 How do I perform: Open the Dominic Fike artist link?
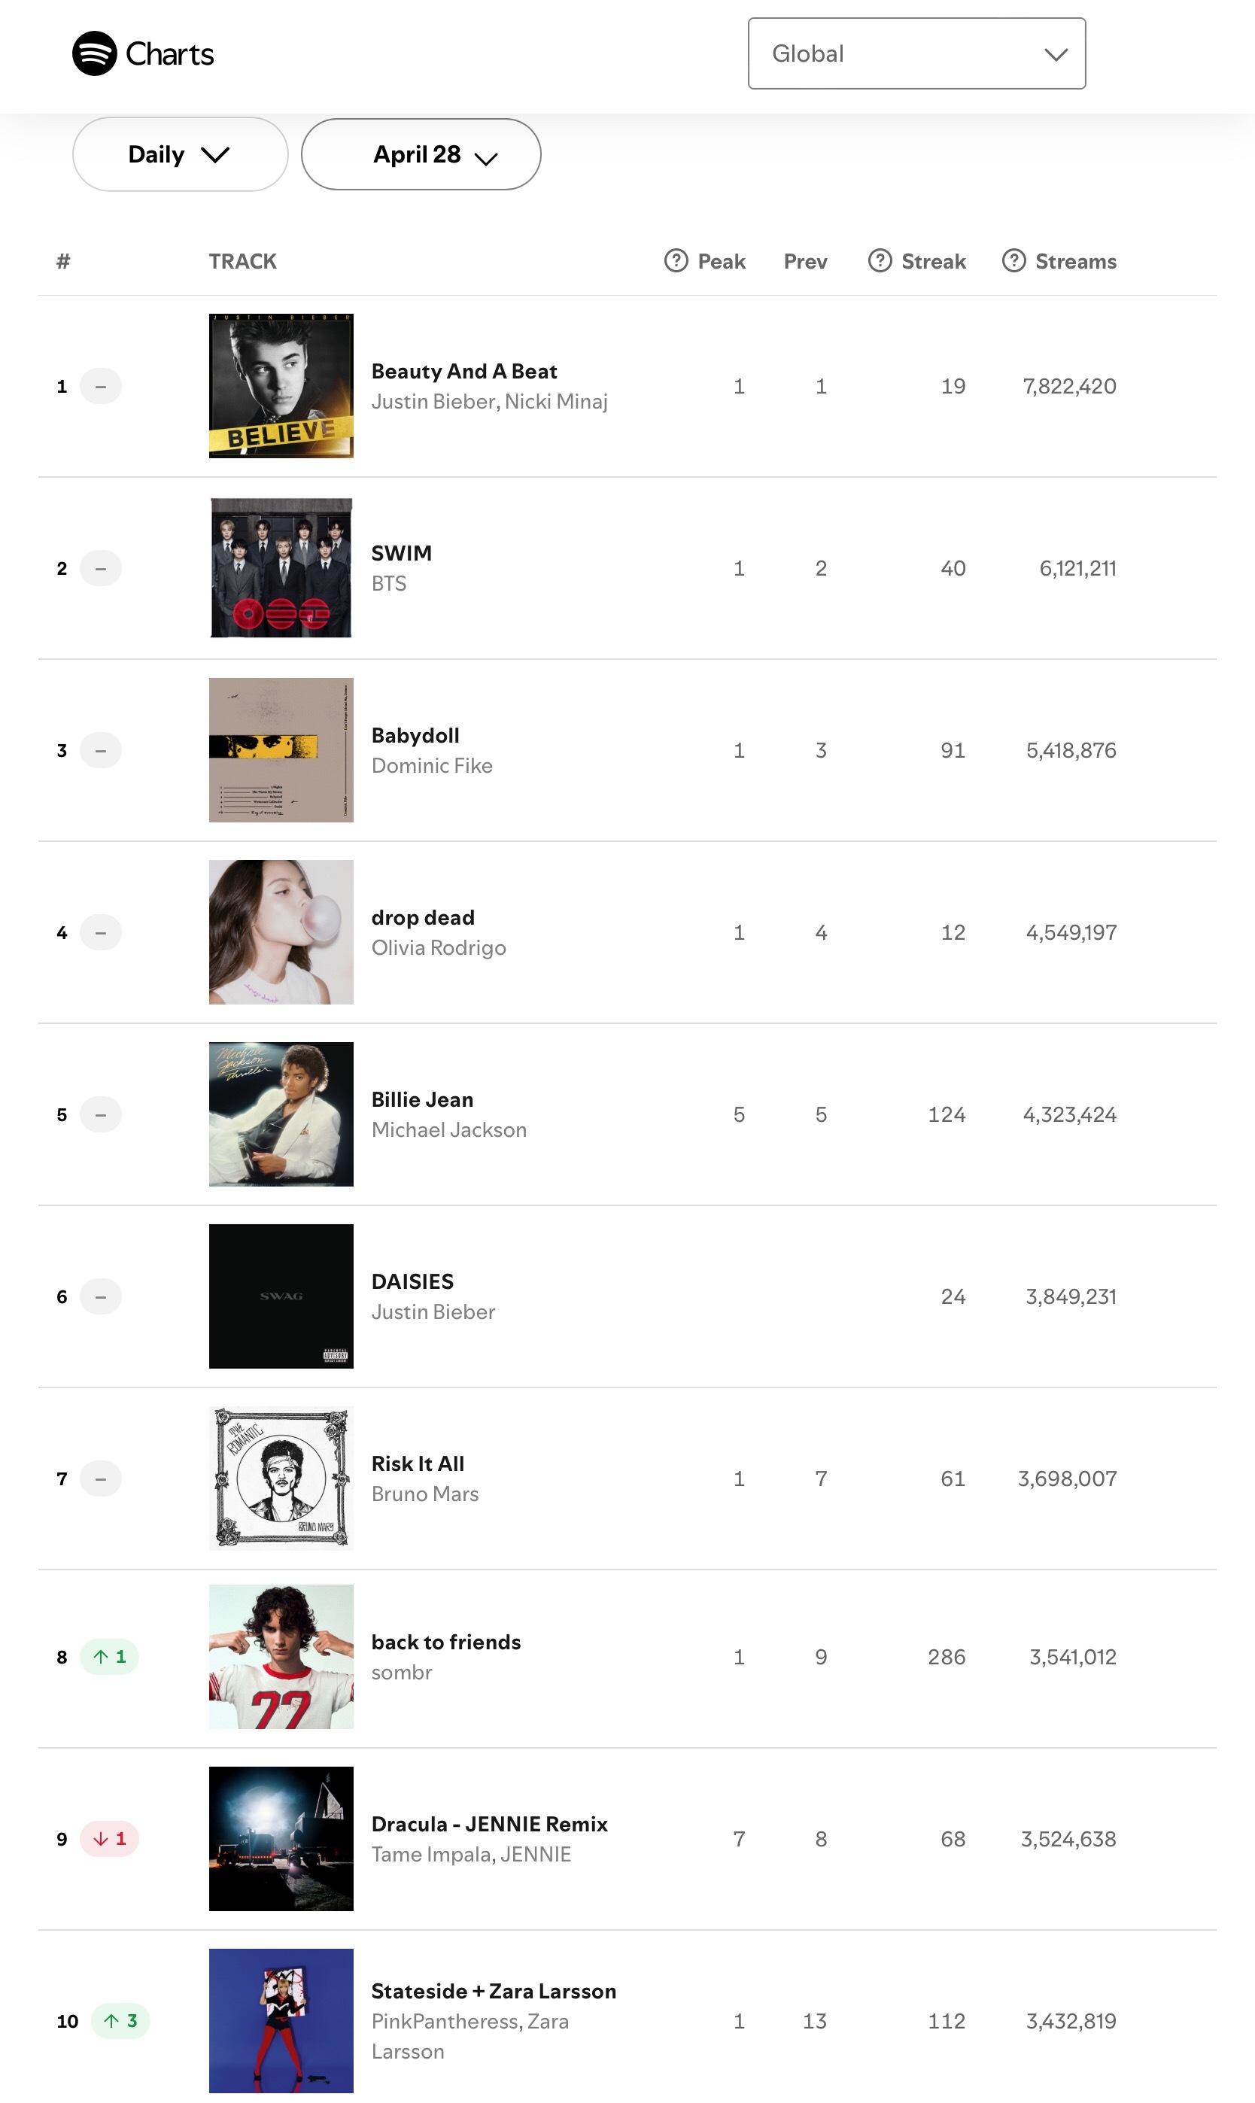pyautogui.click(x=431, y=765)
